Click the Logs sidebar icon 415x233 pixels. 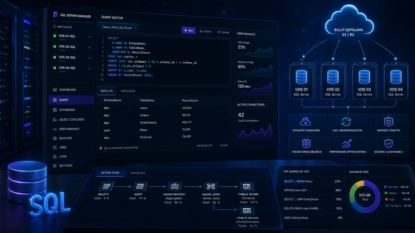(x=55, y=157)
